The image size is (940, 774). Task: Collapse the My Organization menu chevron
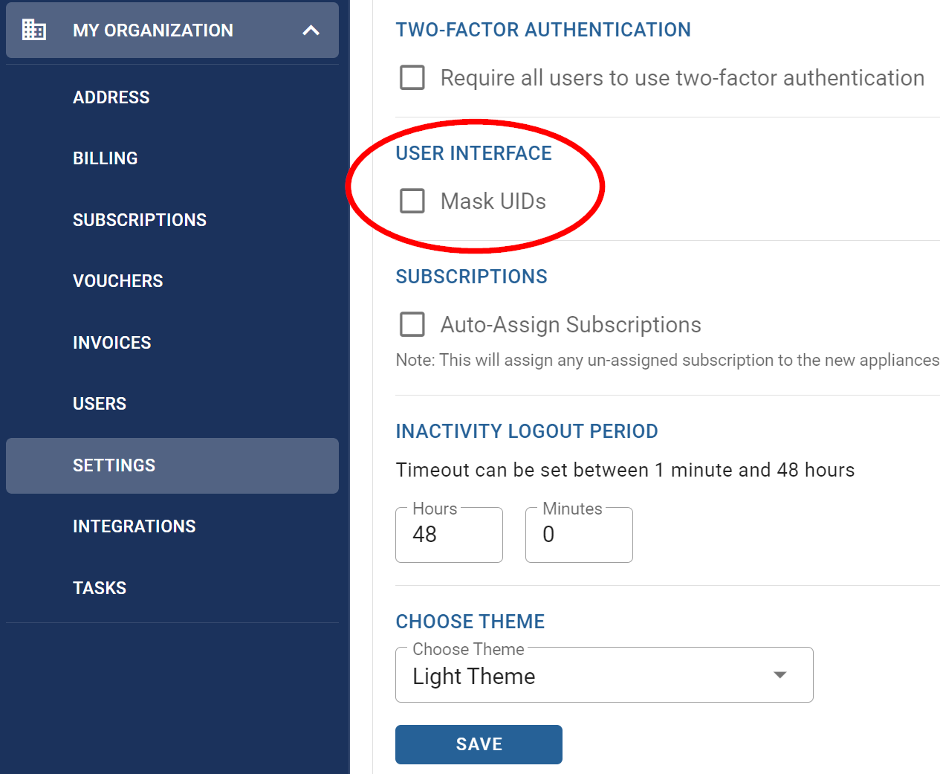point(311,30)
